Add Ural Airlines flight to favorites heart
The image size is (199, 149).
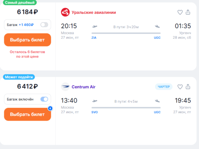coord(180,12)
